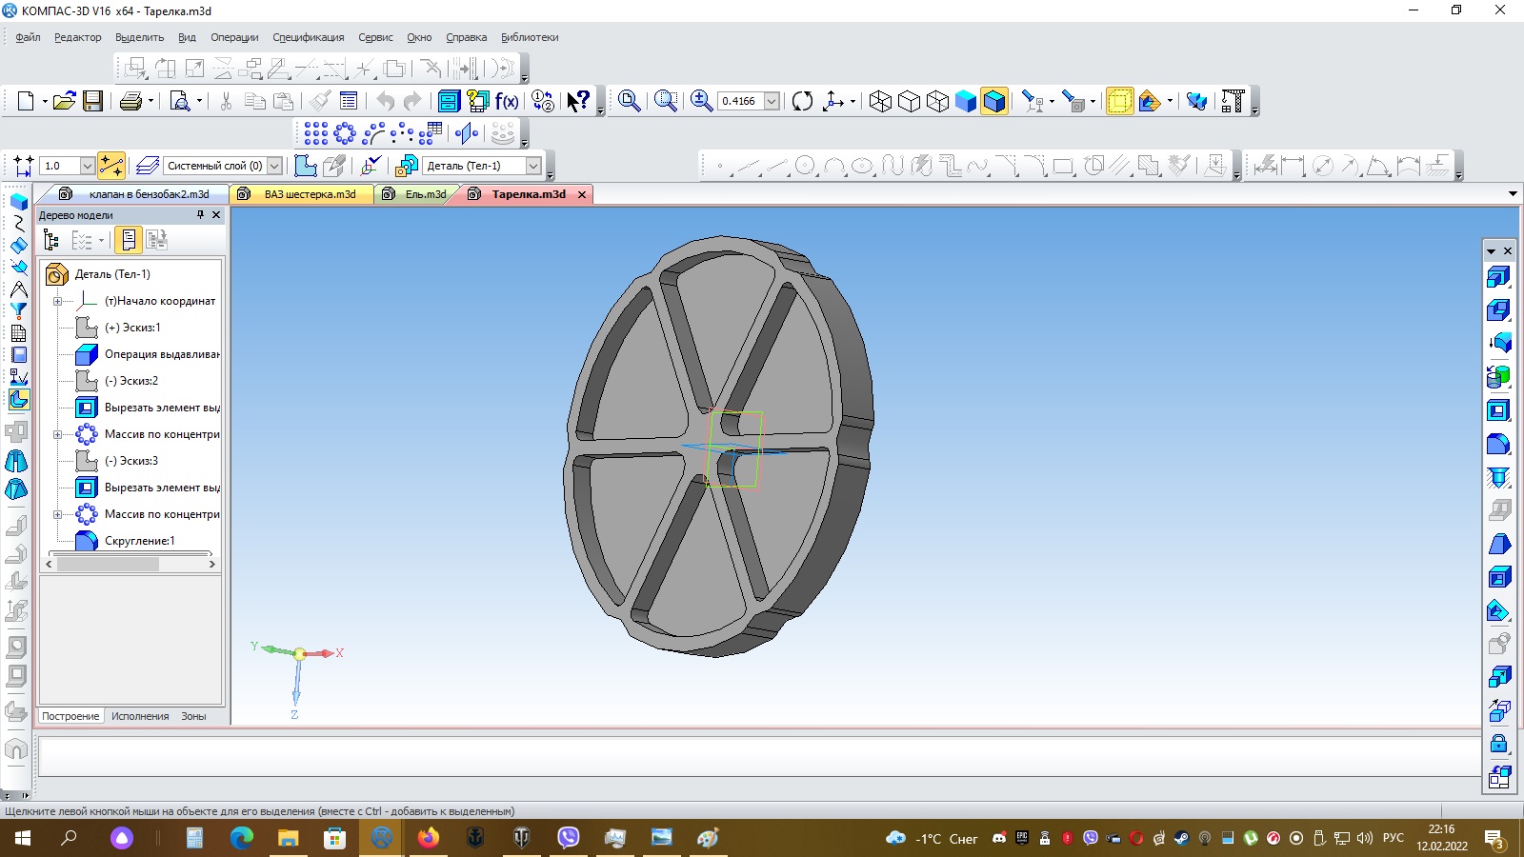1524x857 pixels.
Task: Expand the (т)Начало координат tree node
Action: pyautogui.click(x=57, y=301)
